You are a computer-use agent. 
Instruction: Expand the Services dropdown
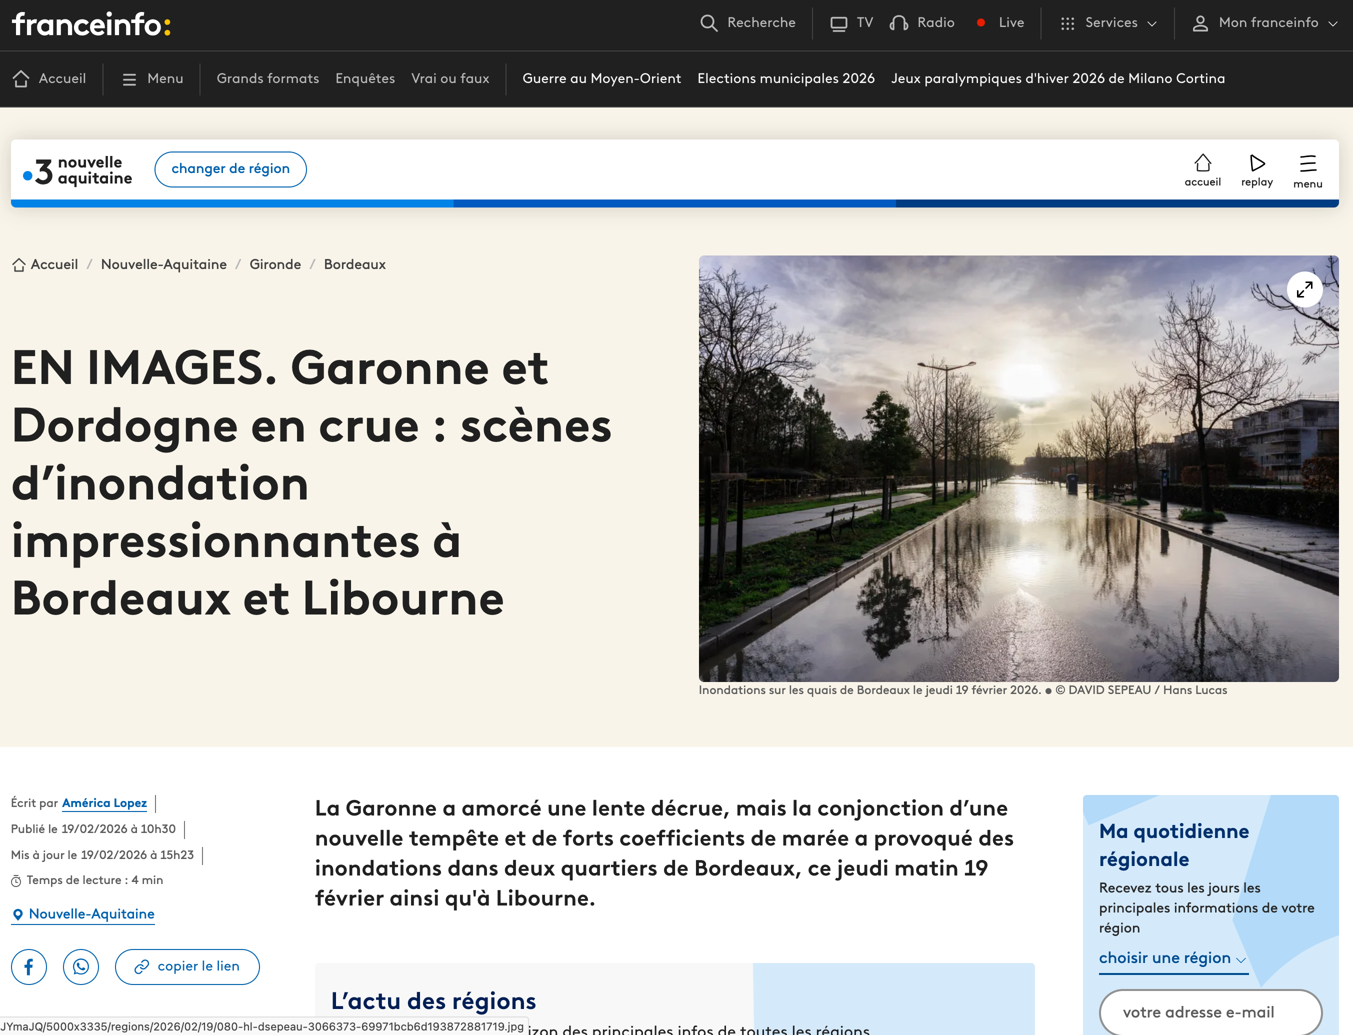click(1108, 23)
